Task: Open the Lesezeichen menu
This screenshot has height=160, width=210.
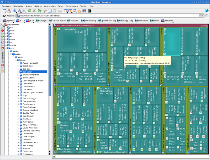Action: [50, 6]
